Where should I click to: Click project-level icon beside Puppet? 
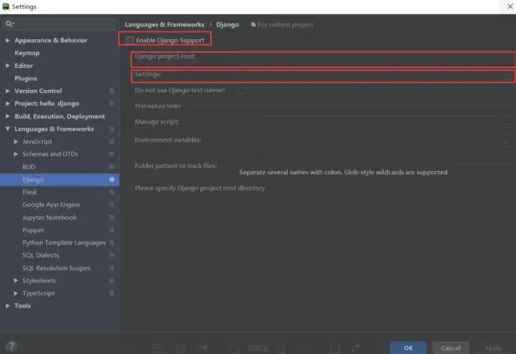112,230
